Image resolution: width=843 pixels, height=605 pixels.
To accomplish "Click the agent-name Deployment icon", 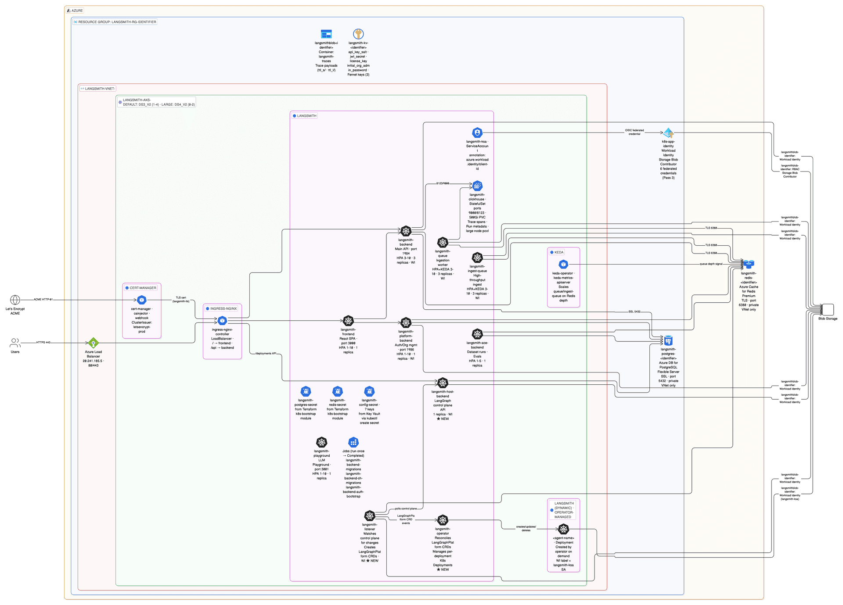I will (x=563, y=529).
